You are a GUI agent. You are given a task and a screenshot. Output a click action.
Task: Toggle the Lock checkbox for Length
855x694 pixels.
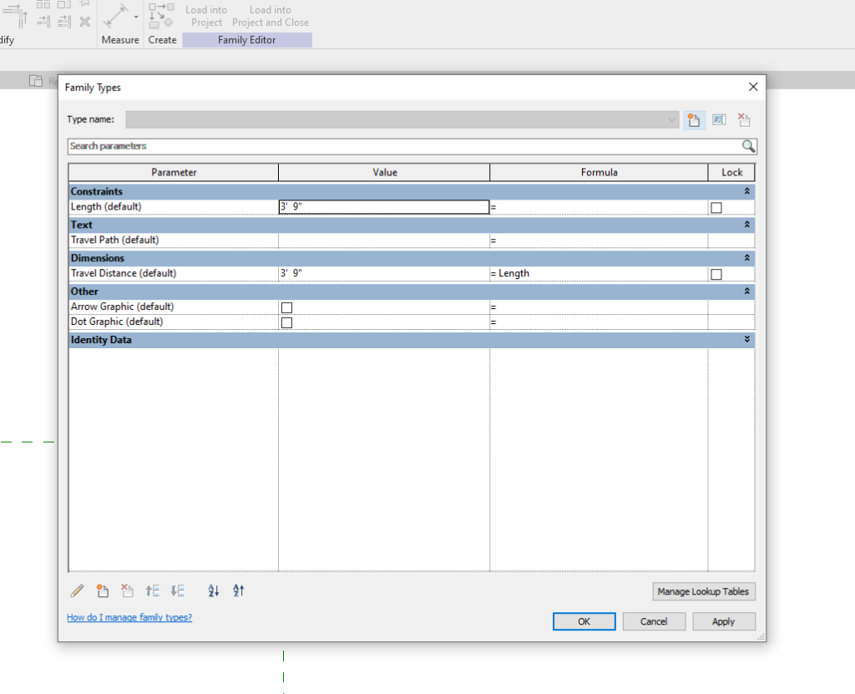tap(716, 208)
